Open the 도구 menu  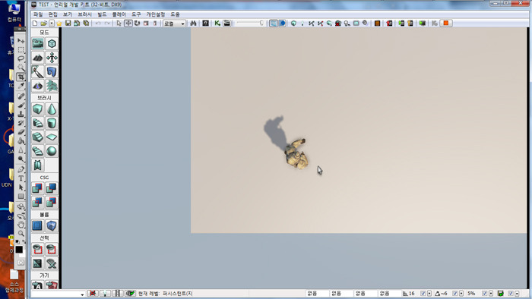pos(136,14)
